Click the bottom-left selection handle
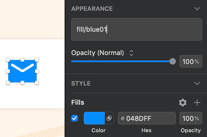This screenshot has width=207, height=137. click(x=8, y=82)
